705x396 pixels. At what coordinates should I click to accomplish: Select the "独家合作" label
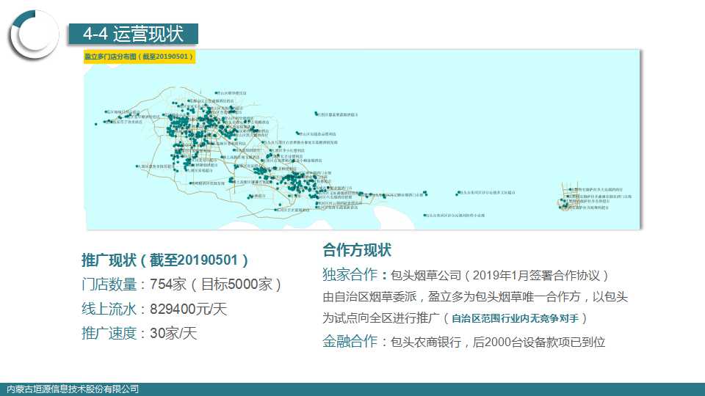click(x=350, y=275)
